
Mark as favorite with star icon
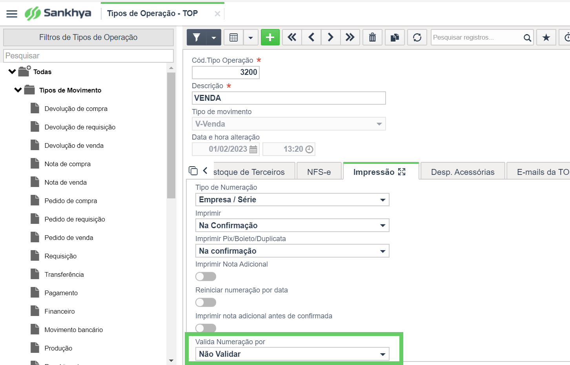click(546, 37)
